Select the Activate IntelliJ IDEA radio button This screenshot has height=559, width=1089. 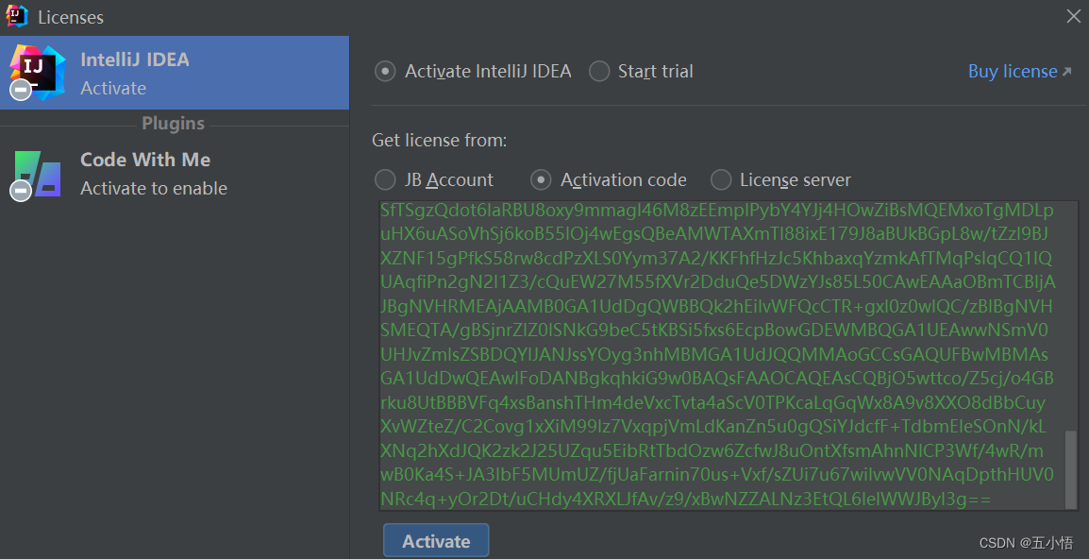(x=385, y=71)
